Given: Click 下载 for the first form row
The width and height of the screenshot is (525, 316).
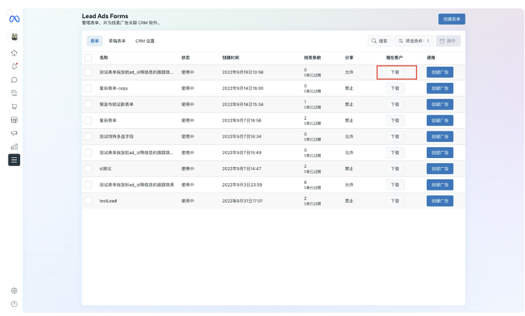Looking at the screenshot, I should [x=395, y=72].
